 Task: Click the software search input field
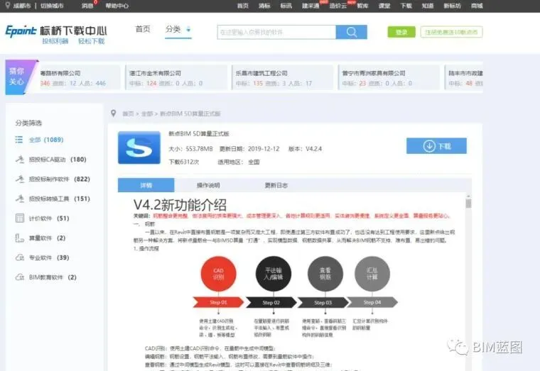click(276, 32)
